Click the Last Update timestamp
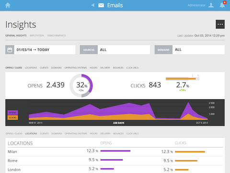 coord(201,36)
